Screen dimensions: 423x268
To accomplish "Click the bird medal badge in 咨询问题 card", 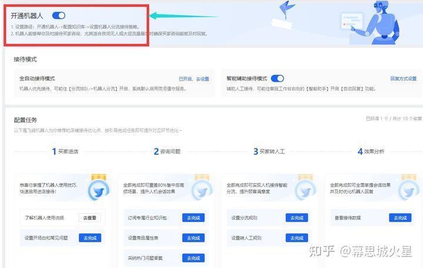I will pos(202,189).
